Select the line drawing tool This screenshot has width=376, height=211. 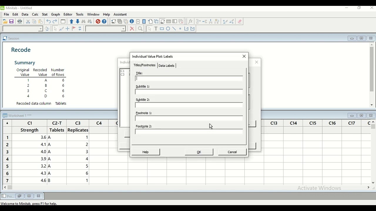pyautogui.click(x=174, y=29)
